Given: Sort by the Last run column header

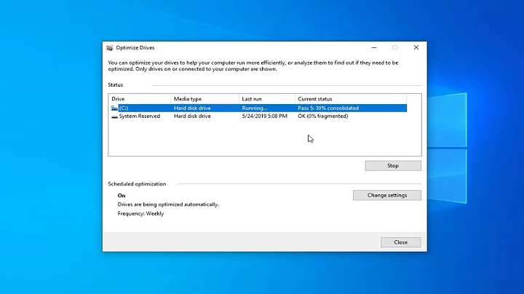Looking at the screenshot, I should tap(266, 99).
